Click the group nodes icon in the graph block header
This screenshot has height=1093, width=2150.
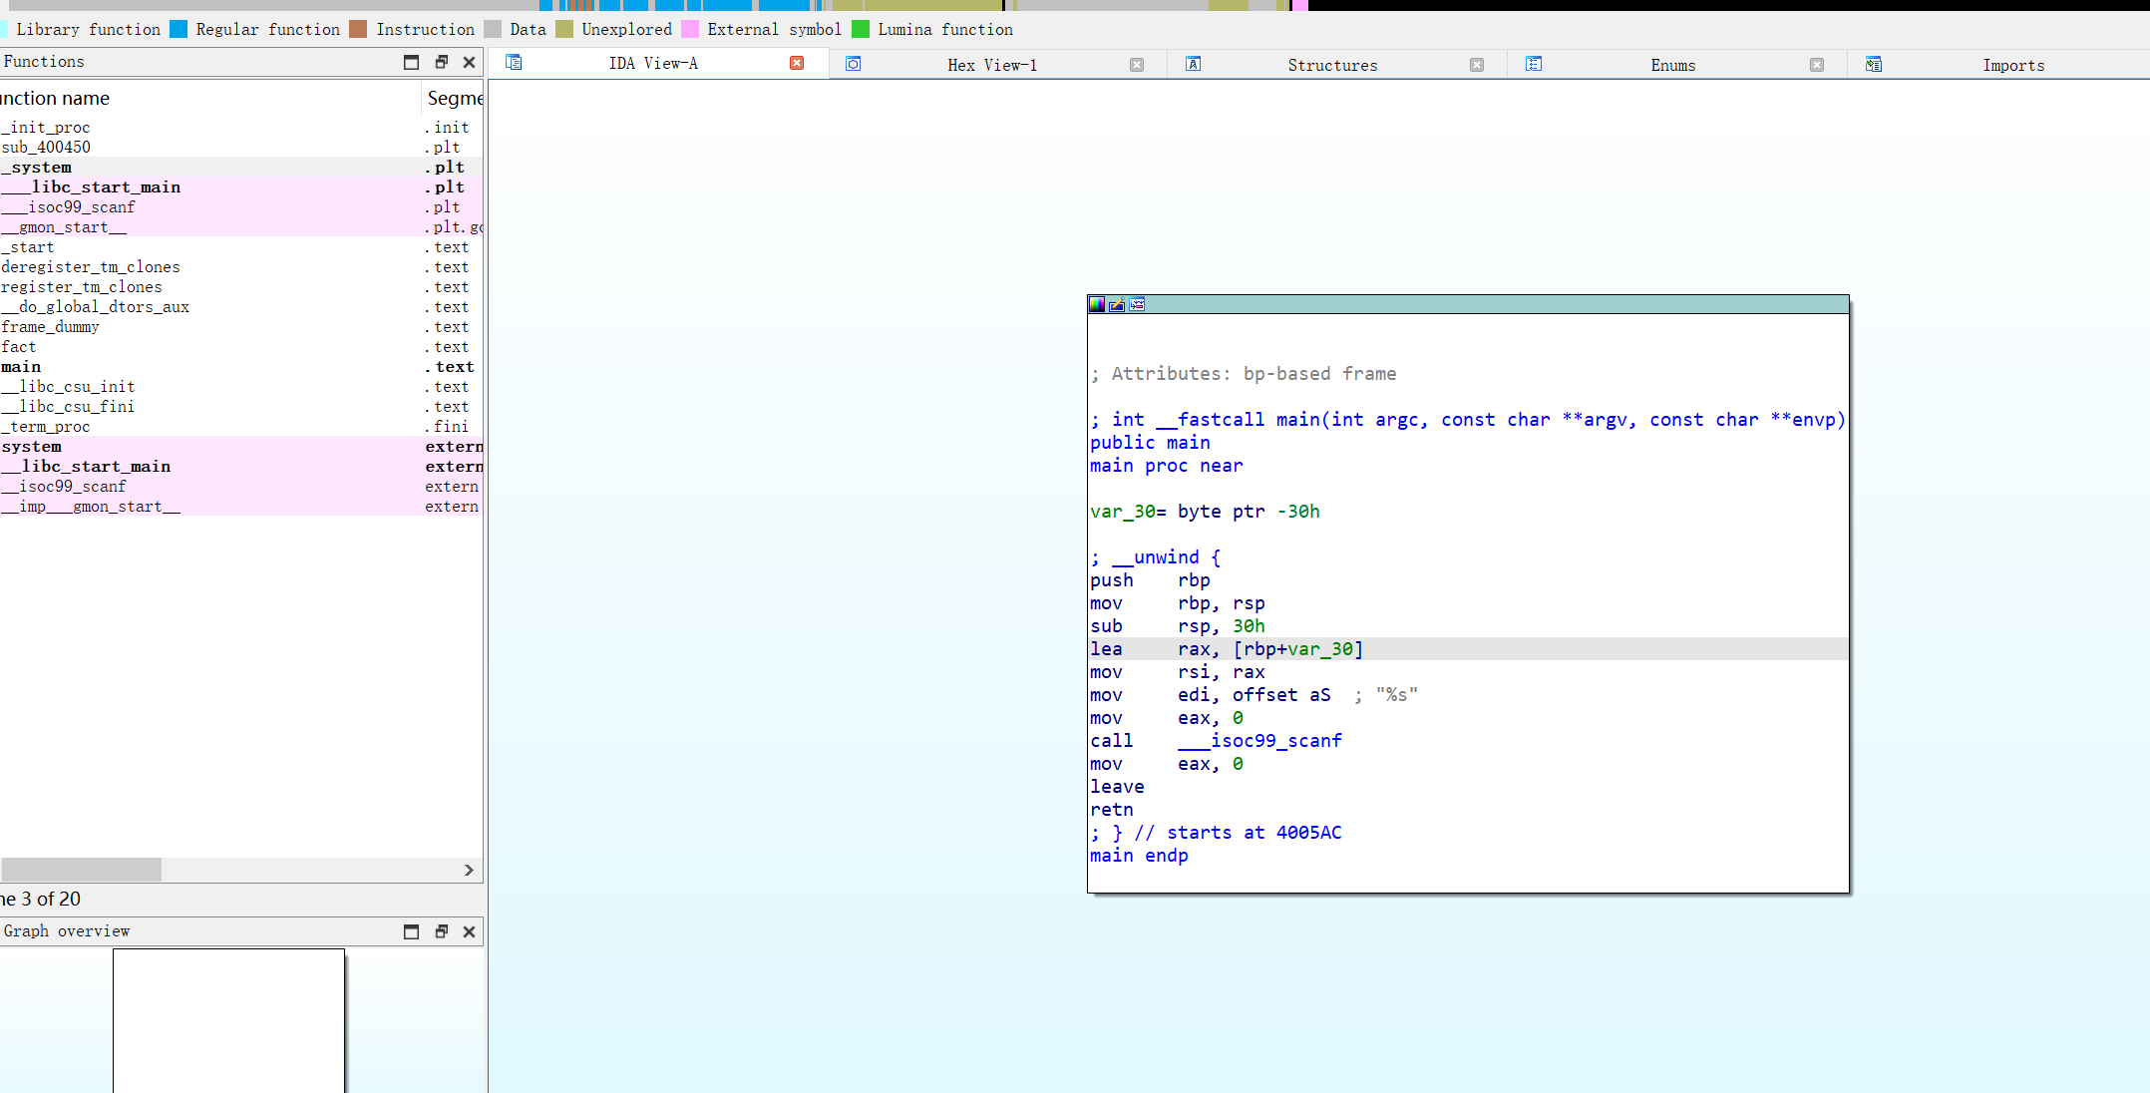tap(1137, 304)
